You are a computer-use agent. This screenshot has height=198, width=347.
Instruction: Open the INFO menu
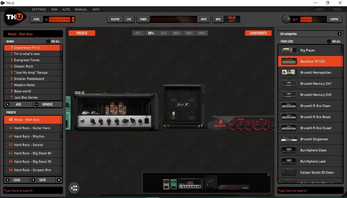96,9
